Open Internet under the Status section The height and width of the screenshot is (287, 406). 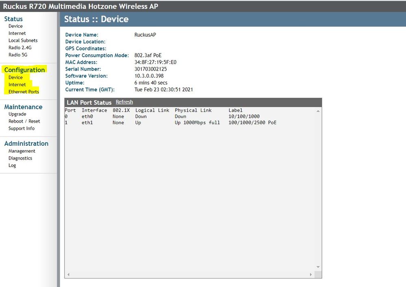(17, 33)
